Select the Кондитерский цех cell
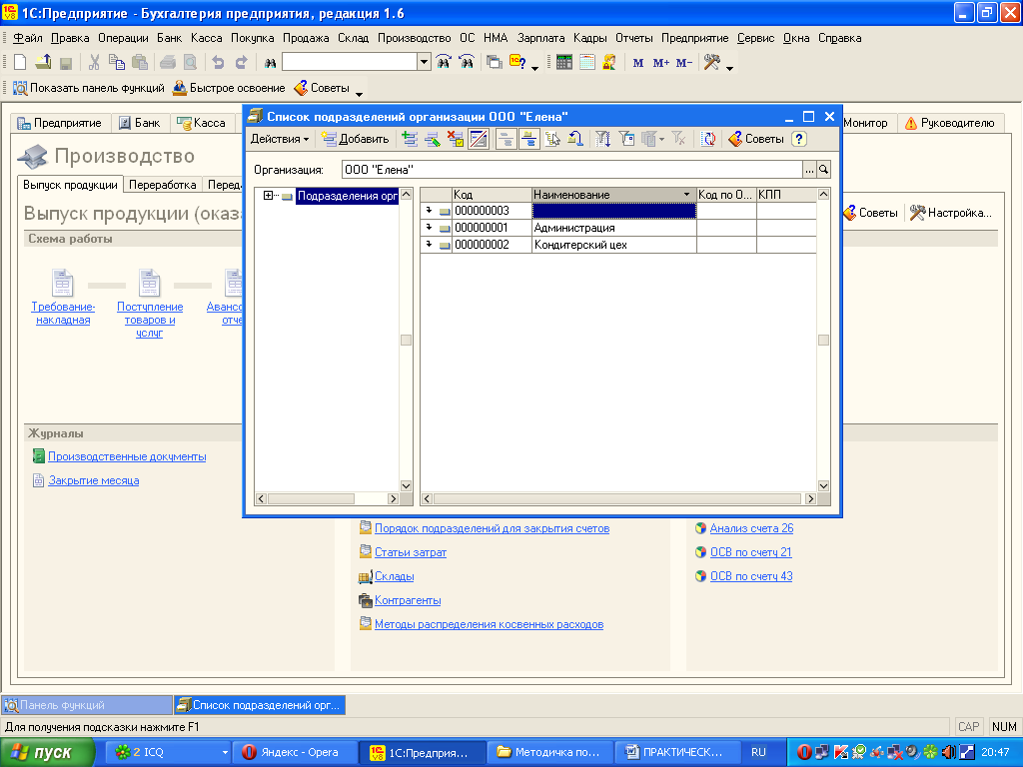The width and height of the screenshot is (1023, 767). [614, 245]
